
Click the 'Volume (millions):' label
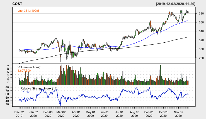29,67
